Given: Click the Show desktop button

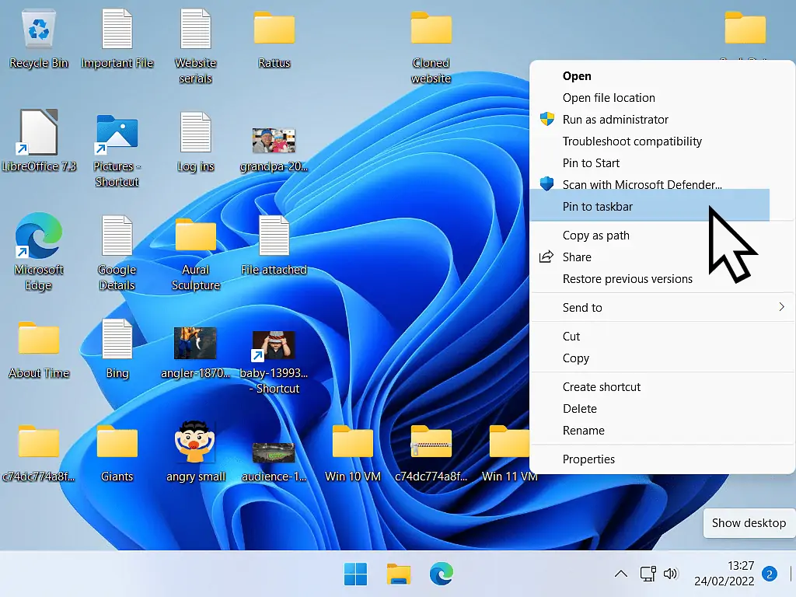Looking at the screenshot, I should coord(749,523).
